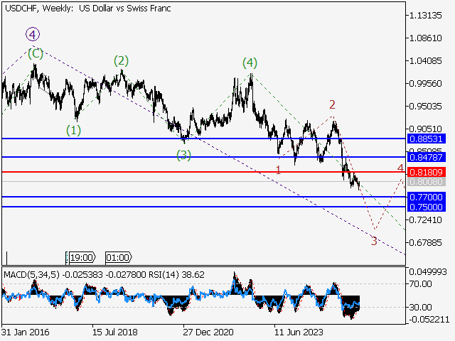The width and height of the screenshot is (455, 341).
Task: Click the green (C) wave label
Action: tap(35, 53)
